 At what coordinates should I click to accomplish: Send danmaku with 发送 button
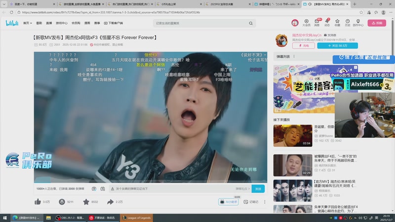click(x=258, y=189)
